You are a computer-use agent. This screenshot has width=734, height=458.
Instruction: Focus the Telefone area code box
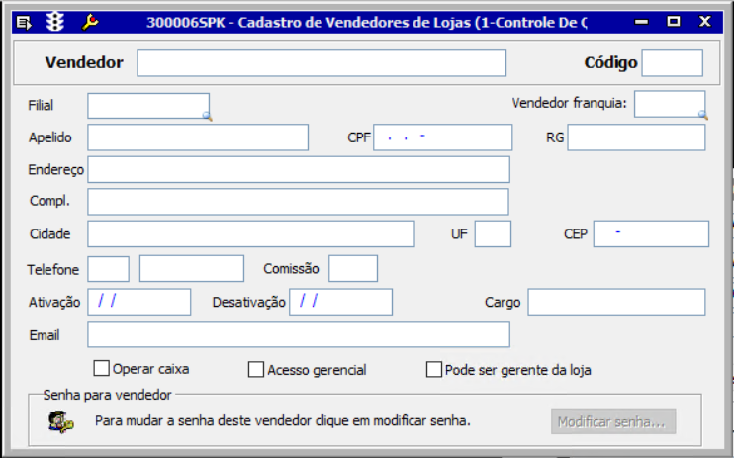click(x=108, y=269)
